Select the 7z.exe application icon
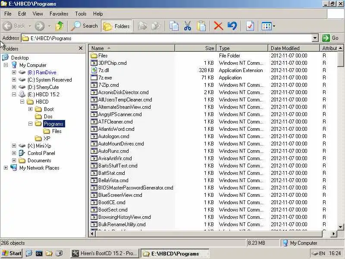 pos(94,78)
